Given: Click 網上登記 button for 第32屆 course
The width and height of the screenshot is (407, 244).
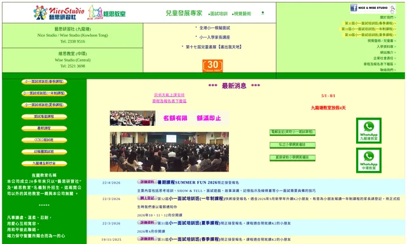Looking at the screenshot, I should (x=147, y=198).
